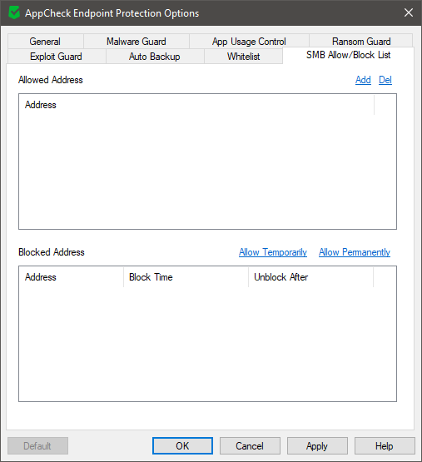Show the Whitelist tab
Screen dimensions: 422x462
click(x=243, y=57)
